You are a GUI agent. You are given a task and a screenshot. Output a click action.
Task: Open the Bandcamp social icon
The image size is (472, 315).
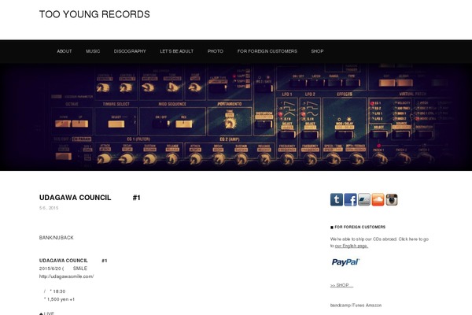[364, 199]
